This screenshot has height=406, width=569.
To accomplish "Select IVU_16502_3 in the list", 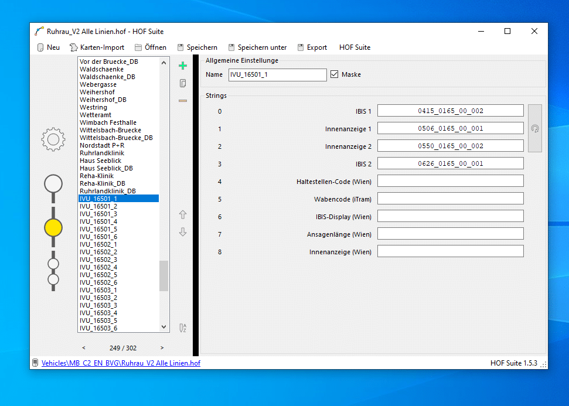I will pyautogui.click(x=98, y=260).
